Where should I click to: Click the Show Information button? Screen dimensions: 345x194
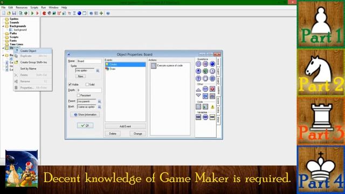[x=85, y=115]
